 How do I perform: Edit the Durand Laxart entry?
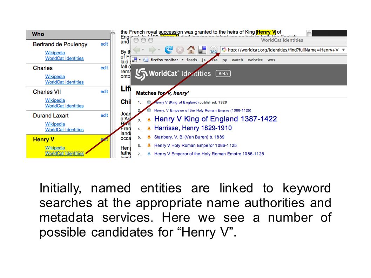(104, 115)
